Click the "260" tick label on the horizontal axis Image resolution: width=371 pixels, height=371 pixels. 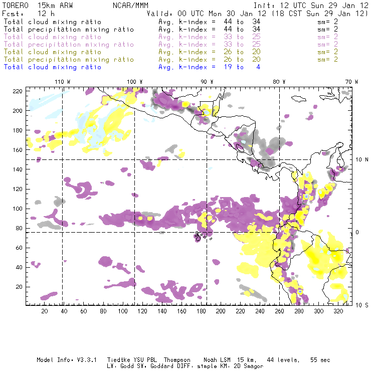point(279,311)
